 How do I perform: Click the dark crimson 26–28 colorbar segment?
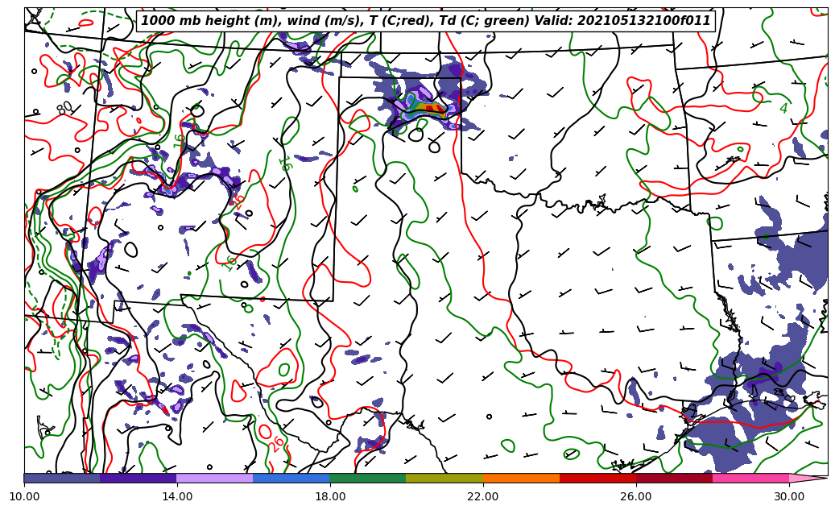click(674, 478)
